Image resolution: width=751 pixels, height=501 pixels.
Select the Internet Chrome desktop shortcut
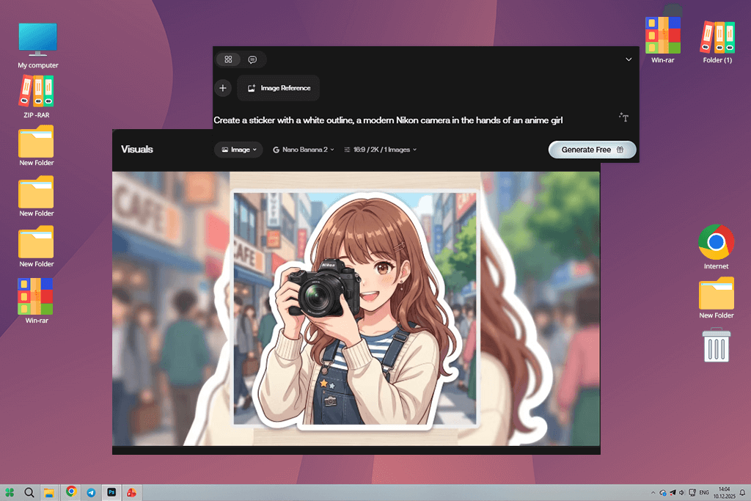pos(716,246)
